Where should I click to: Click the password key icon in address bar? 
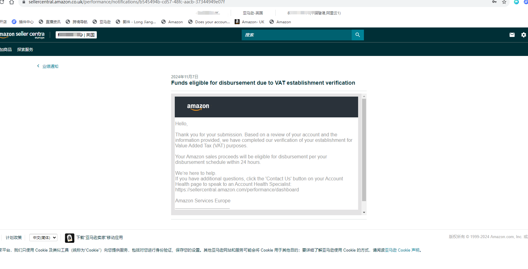click(494, 2)
